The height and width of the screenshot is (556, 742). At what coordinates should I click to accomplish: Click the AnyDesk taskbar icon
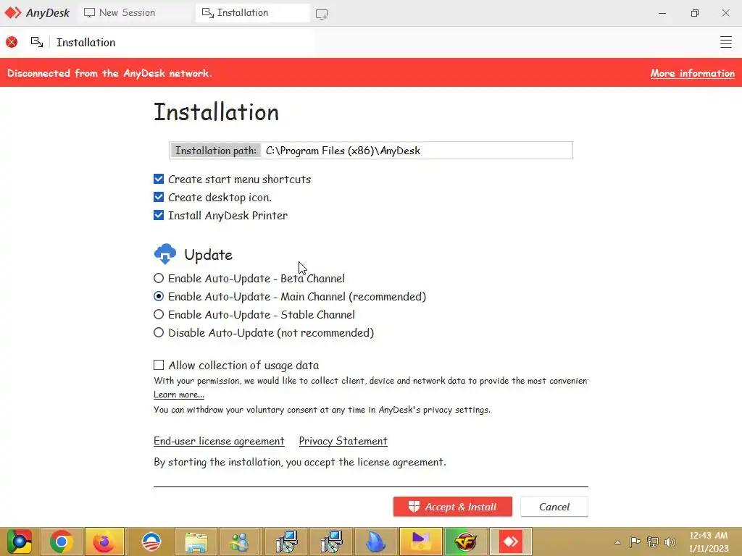[x=510, y=542]
